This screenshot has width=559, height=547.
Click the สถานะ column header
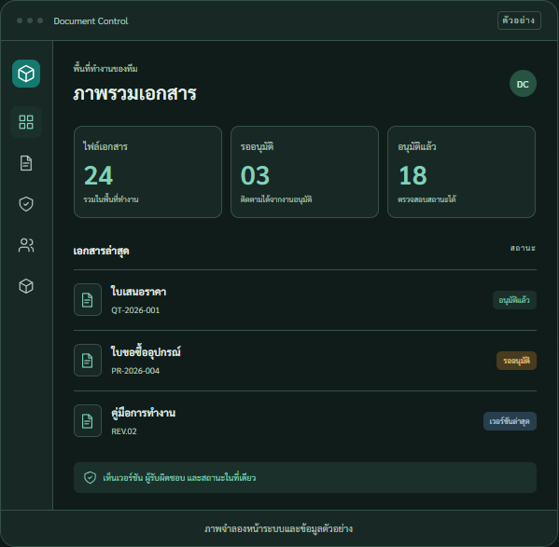pyautogui.click(x=523, y=248)
